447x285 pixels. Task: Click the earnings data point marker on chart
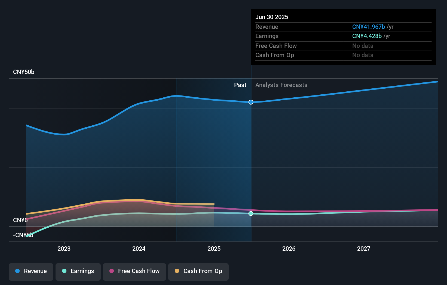tap(250, 213)
